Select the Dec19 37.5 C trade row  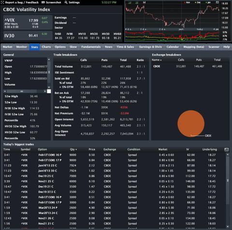click(x=115, y=192)
